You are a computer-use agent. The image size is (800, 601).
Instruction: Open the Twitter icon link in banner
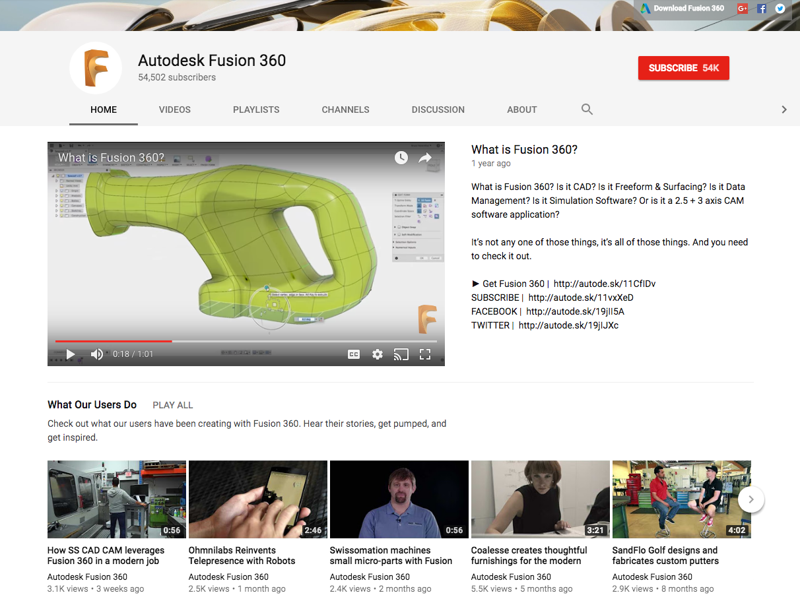tap(780, 9)
